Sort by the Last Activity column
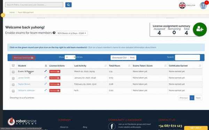This screenshot has height=130, width=209. coord(91,66)
